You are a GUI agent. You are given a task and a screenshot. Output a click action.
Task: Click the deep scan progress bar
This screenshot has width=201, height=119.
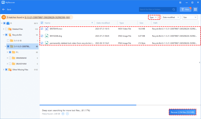pyautogui.click(x=120, y=105)
